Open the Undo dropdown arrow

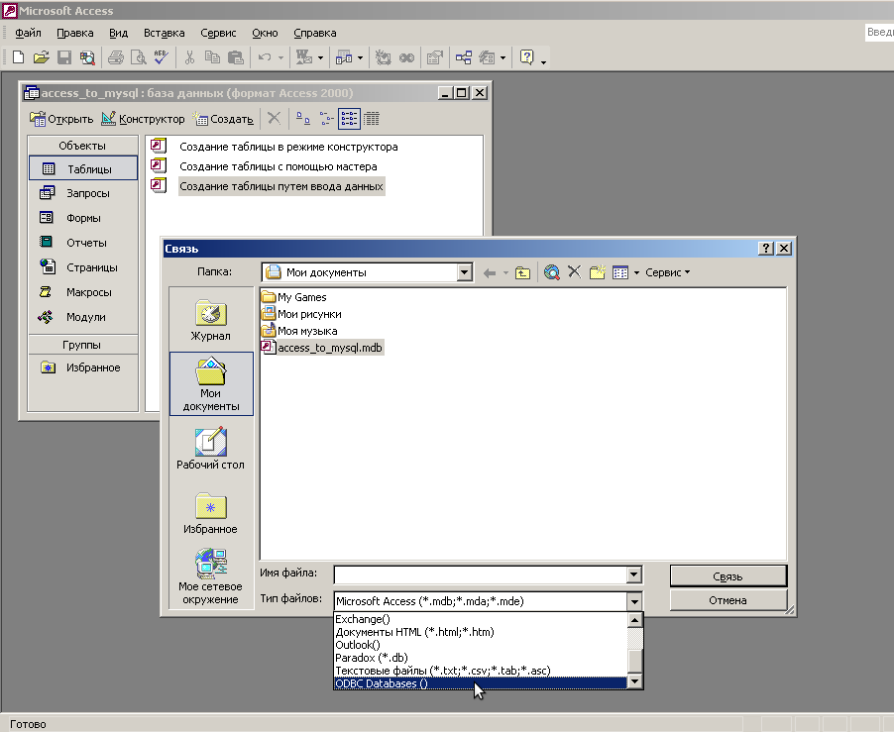click(x=280, y=57)
